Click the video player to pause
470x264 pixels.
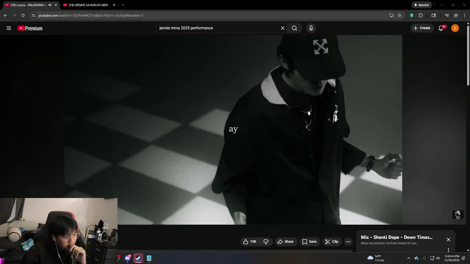click(x=233, y=129)
